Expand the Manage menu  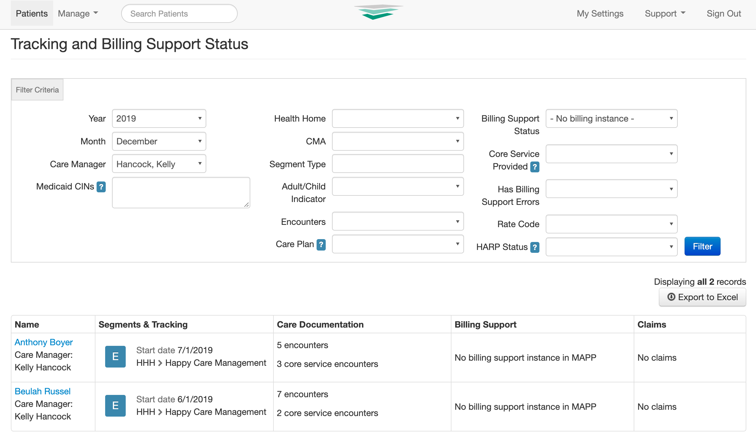78,13
